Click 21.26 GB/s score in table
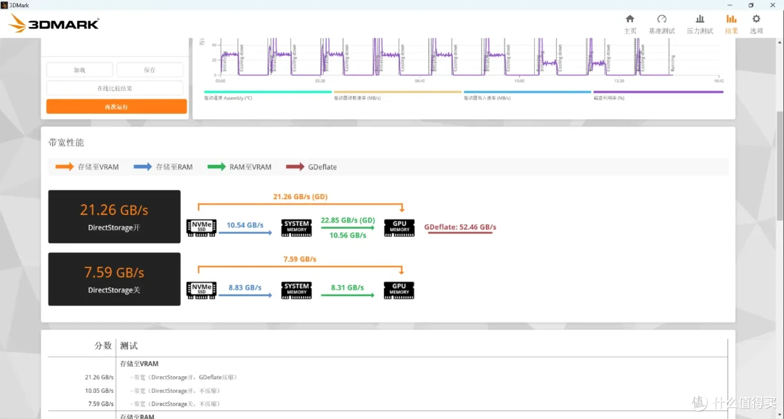This screenshot has width=784, height=419. point(99,377)
